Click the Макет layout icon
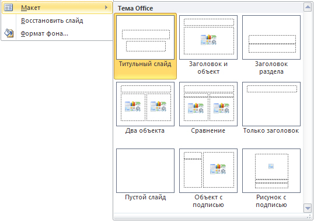 [9, 8]
